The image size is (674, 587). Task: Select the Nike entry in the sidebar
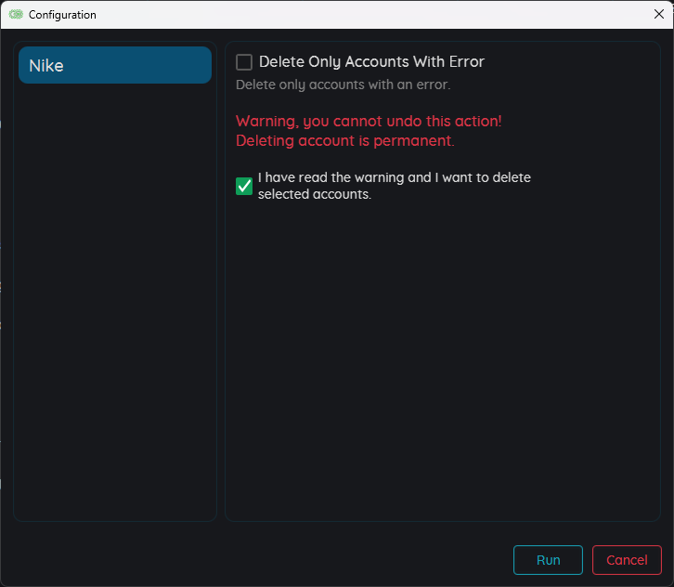[x=115, y=66]
